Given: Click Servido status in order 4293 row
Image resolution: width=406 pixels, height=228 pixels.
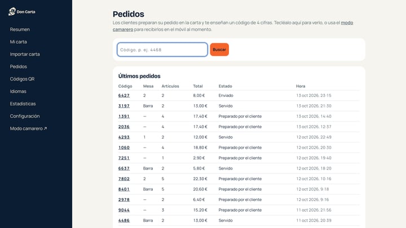Looking at the screenshot, I should 226,137.
